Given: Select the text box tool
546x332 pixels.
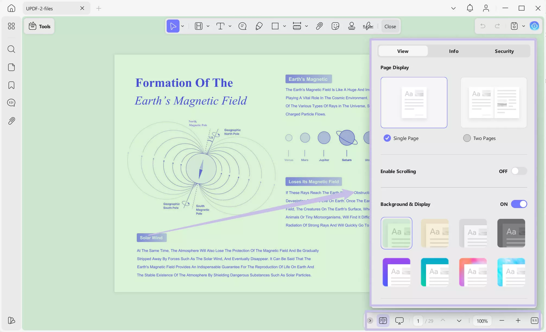Looking at the screenshot, I should click(220, 26).
